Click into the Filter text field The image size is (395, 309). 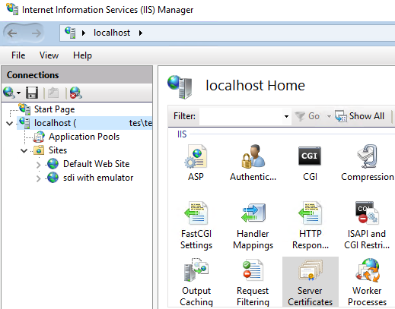(241, 116)
